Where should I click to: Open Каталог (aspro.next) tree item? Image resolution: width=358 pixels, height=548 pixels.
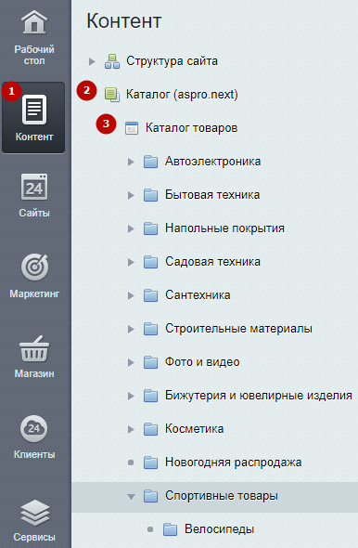(x=182, y=95)
